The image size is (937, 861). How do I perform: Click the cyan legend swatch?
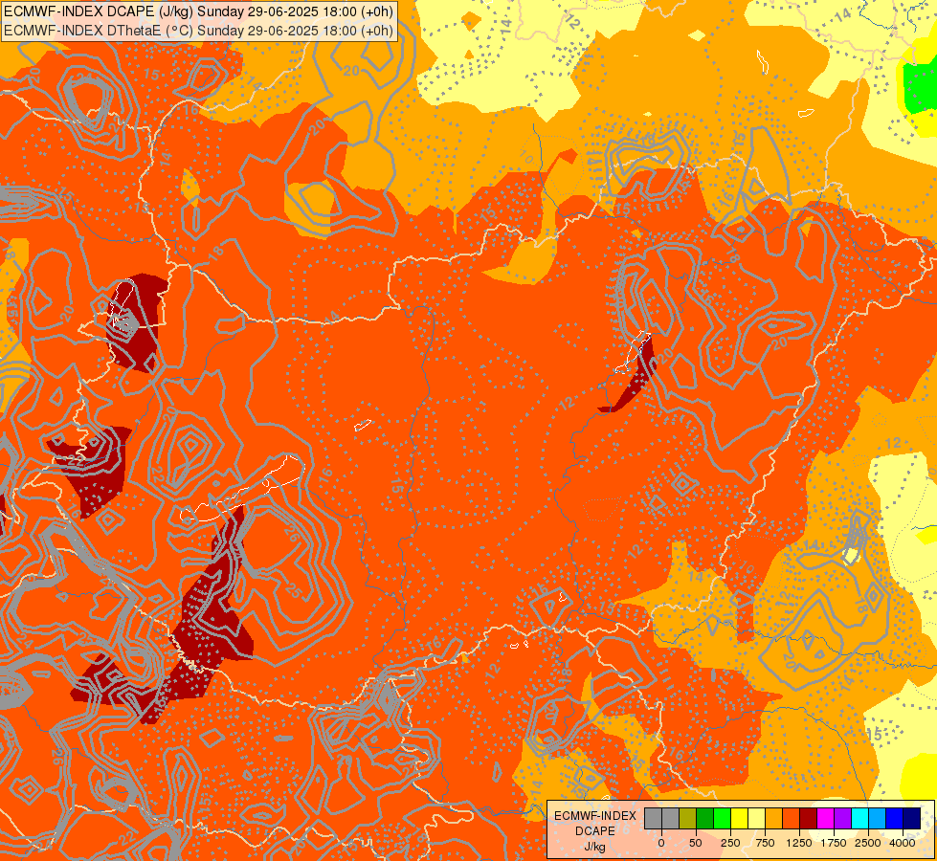click(859, 818)
